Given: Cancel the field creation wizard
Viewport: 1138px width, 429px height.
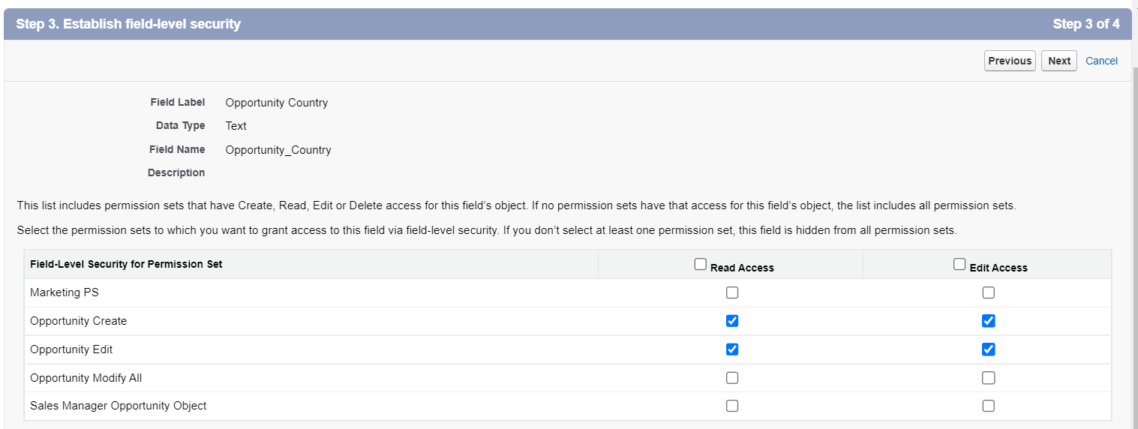Looking at the screenshot, I should 1101,61.
